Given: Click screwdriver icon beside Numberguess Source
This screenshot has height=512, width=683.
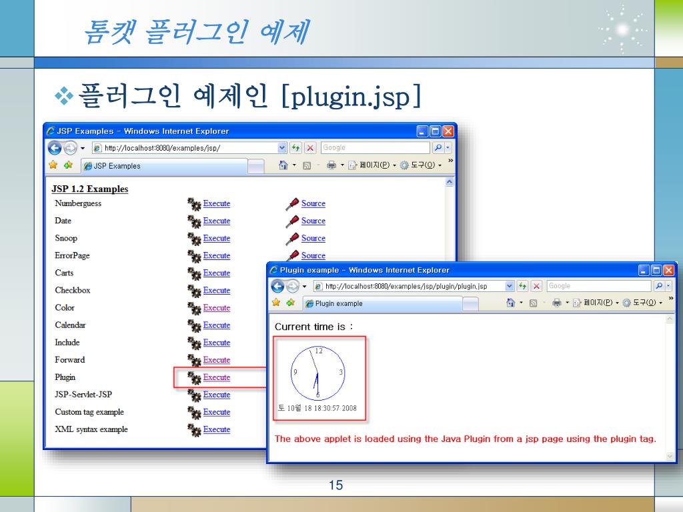Looking at the screenshot, I should point(292,204).
